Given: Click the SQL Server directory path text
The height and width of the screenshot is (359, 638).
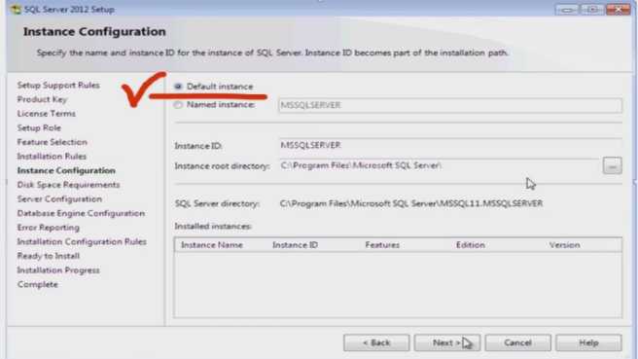Looking at the screenshot, I should pos(411,203).
